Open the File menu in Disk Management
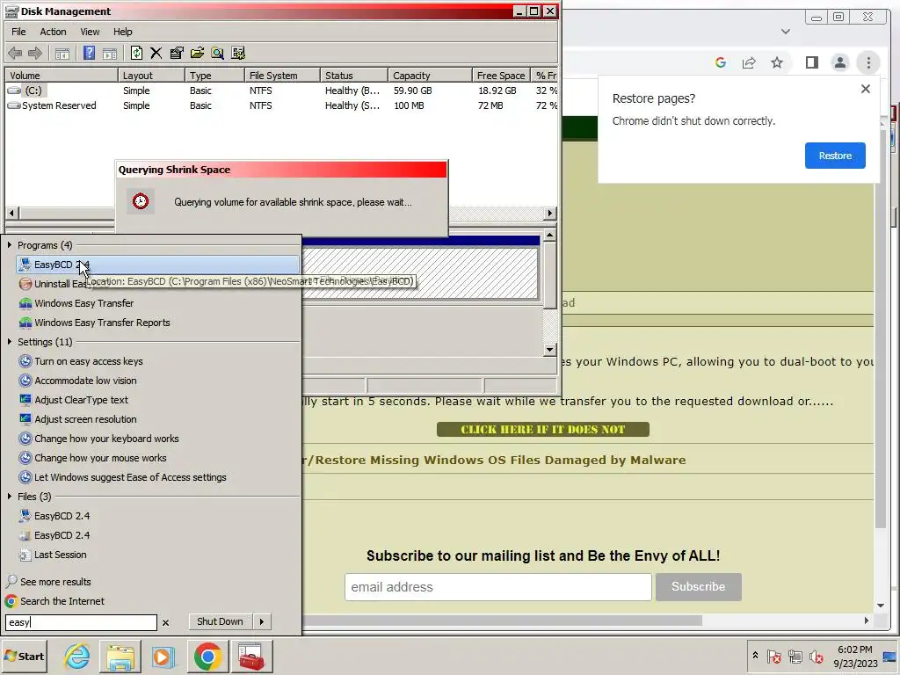The height and width of the screenshot is (675, 900). coord(19,32)
